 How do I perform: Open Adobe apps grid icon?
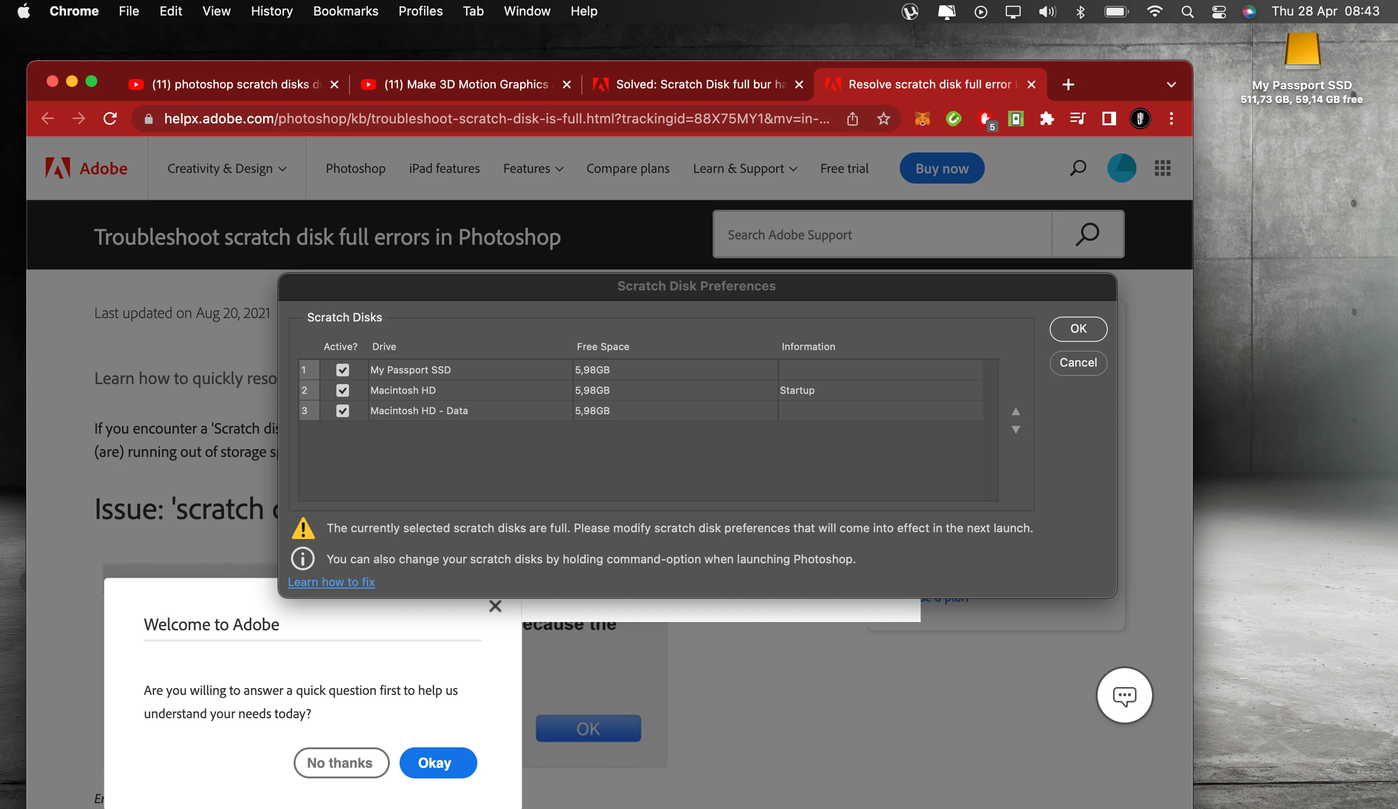1162,168
